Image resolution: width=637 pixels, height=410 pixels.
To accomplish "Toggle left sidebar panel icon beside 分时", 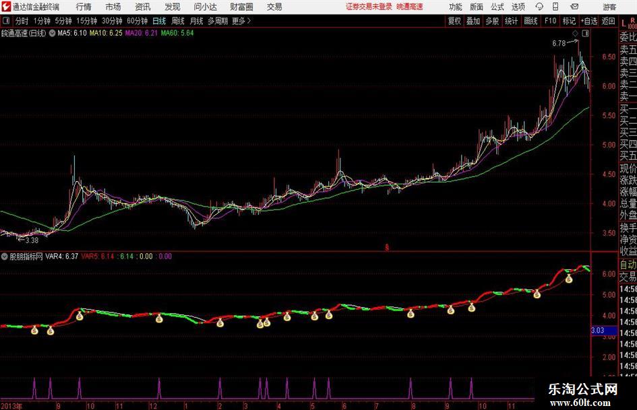I will 6,21.
